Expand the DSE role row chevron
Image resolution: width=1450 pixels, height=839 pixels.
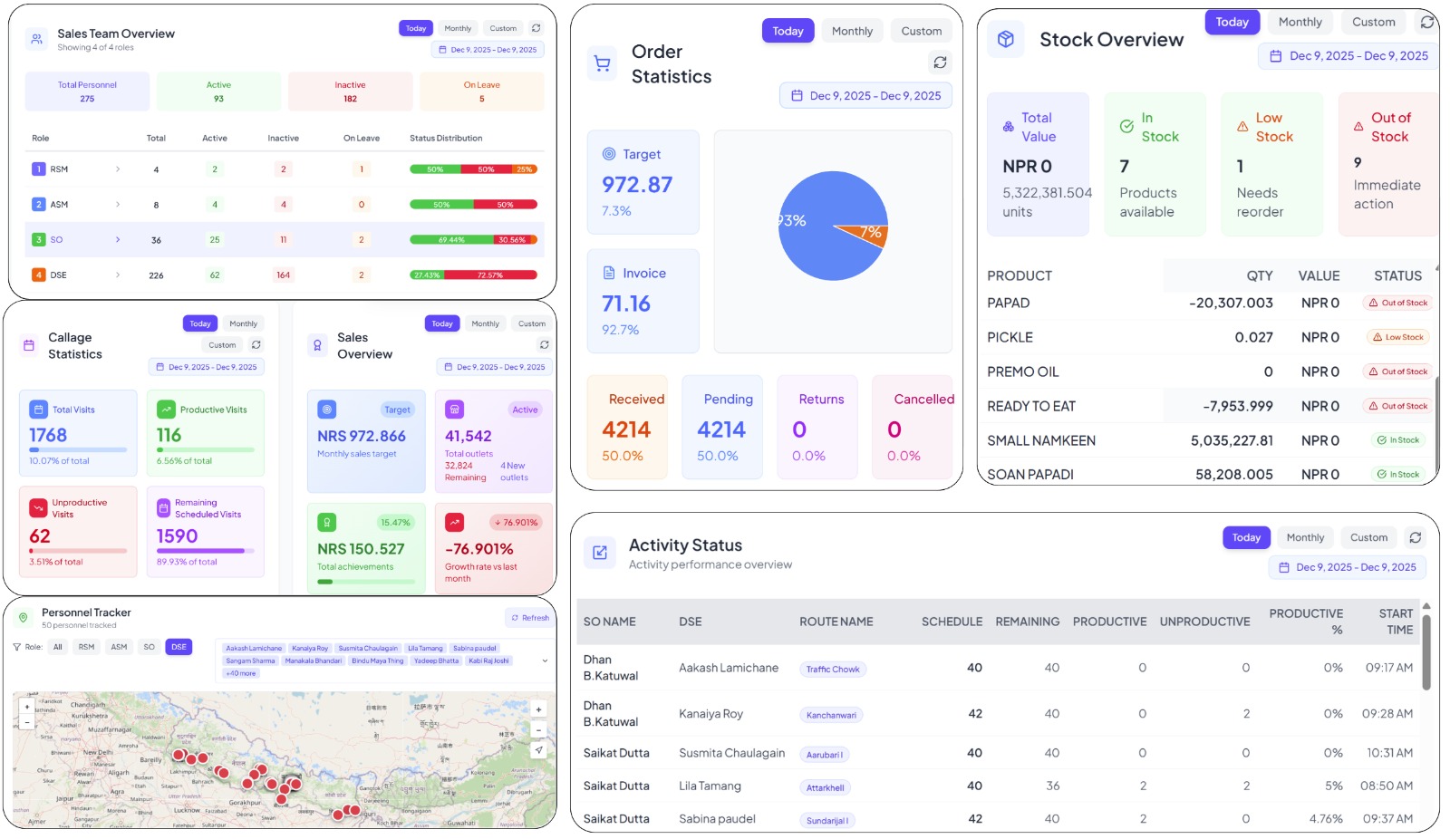pos(118,275)
